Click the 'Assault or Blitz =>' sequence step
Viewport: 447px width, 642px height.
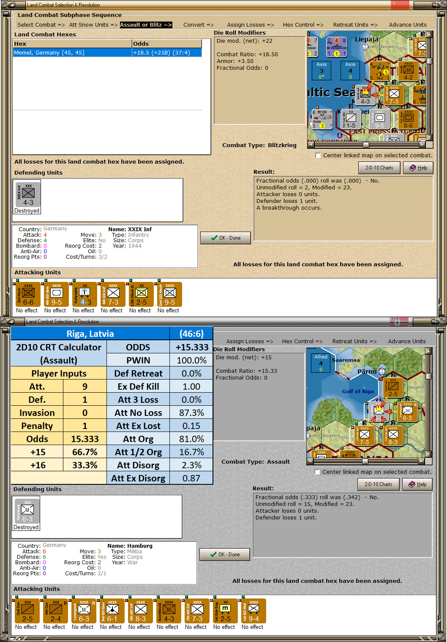pyautogui.click(x=146, y=25)
